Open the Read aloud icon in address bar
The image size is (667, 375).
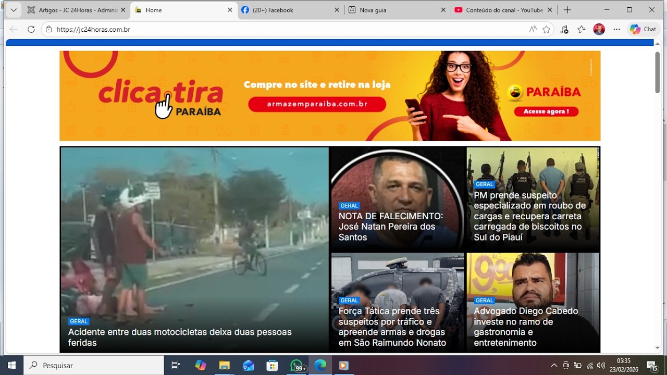tap(533, 30)
